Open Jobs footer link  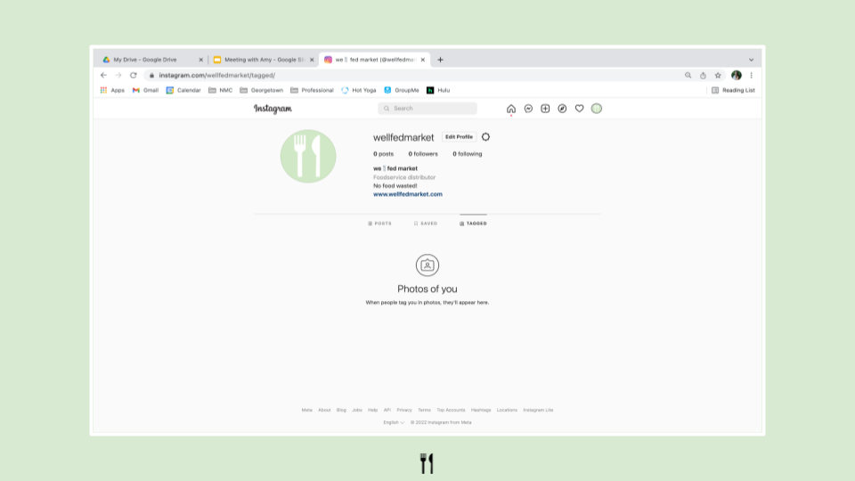pos(357,410)
